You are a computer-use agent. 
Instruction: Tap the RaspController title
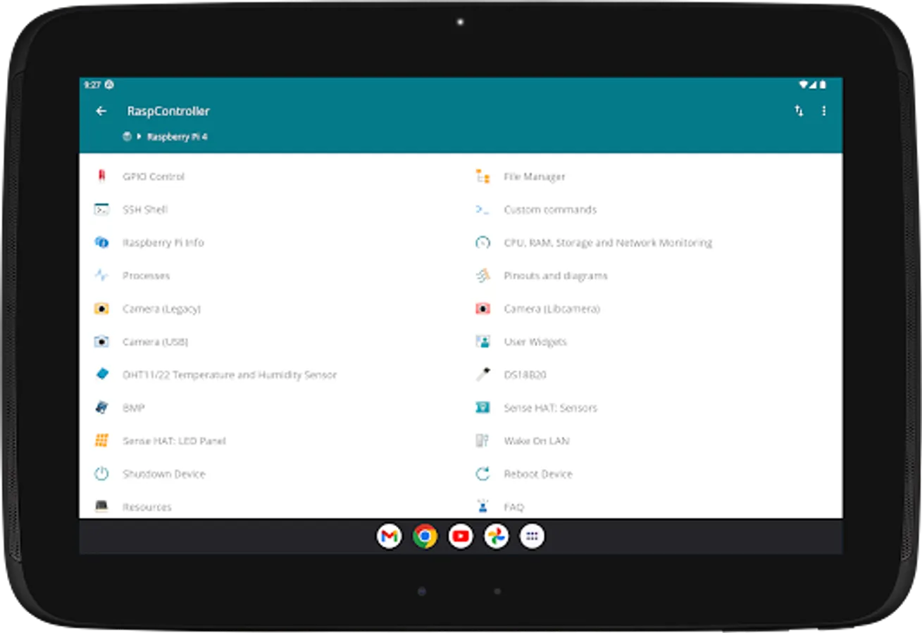pos(168,111)
